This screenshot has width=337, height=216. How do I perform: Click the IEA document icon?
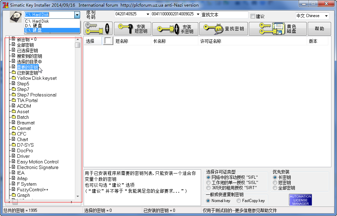[14, 172]
